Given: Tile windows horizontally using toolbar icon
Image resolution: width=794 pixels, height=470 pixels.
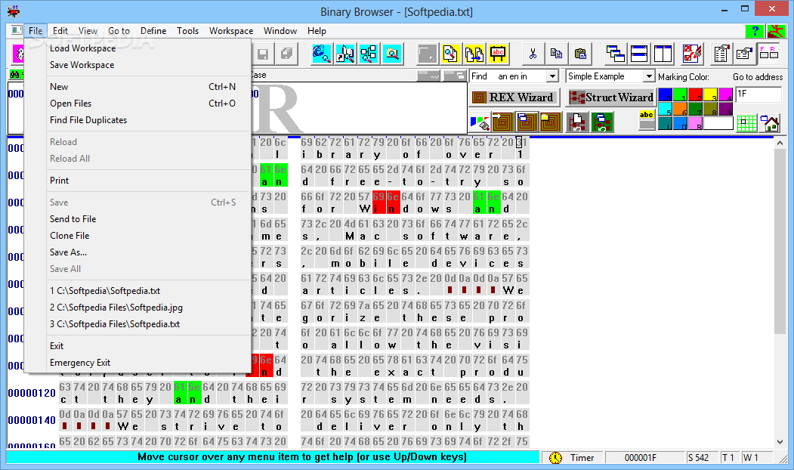Looking at the screenshot, I should pos(639,54).
